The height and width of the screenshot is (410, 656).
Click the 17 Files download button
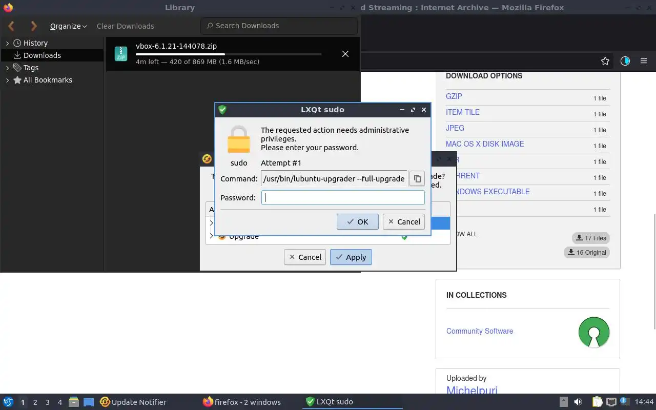591,238
